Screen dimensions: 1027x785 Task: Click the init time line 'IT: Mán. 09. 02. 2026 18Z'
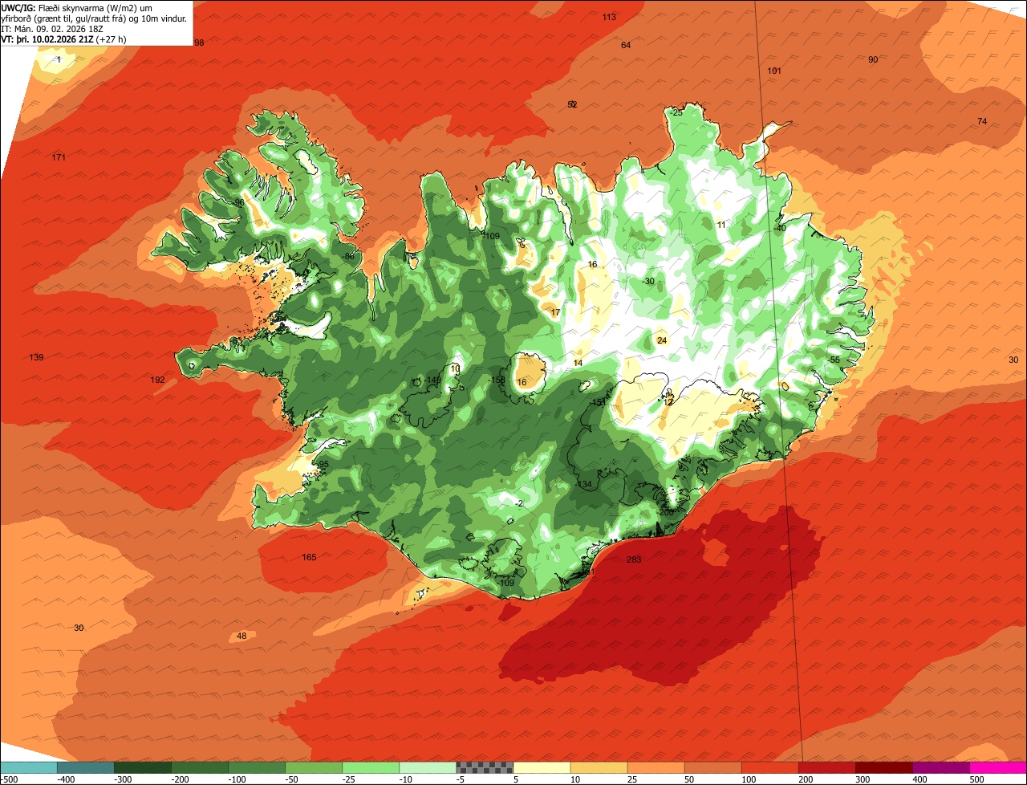52,28
